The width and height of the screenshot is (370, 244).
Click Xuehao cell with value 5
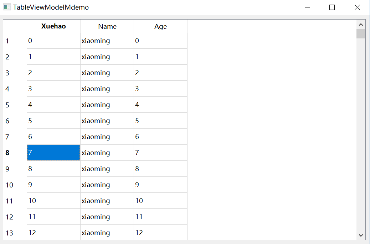coord(53,121)
